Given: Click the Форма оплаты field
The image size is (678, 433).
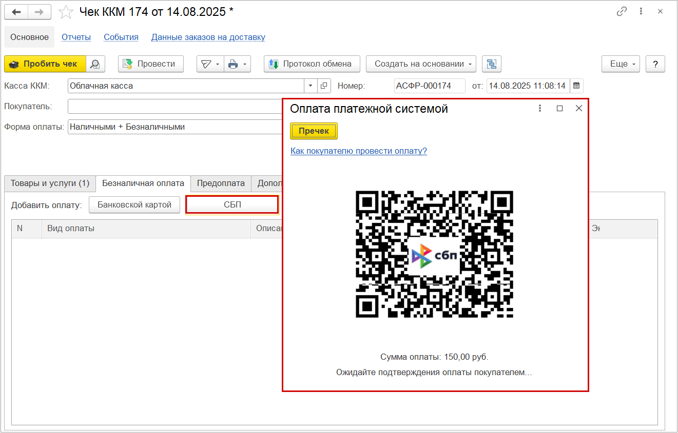Looking at the screenshot, I should point(175,127).
